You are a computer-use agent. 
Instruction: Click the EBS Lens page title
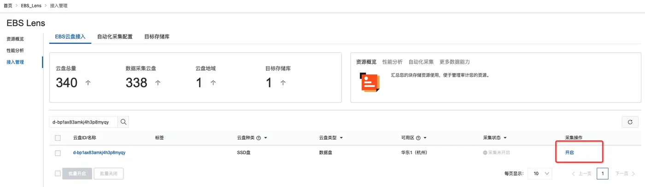click(x=26, y=23)
